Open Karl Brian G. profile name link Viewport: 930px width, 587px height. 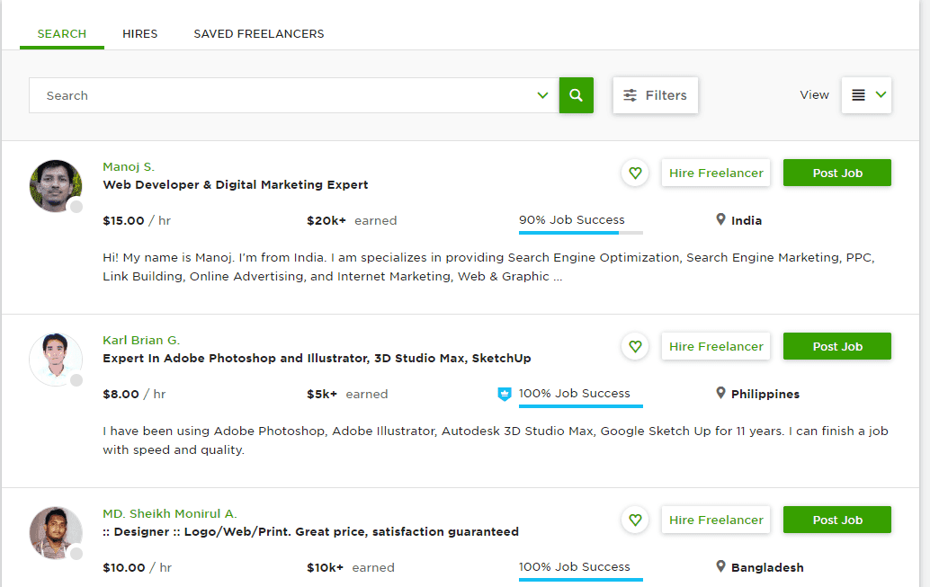pyautogui.click(x=141, y=341)
